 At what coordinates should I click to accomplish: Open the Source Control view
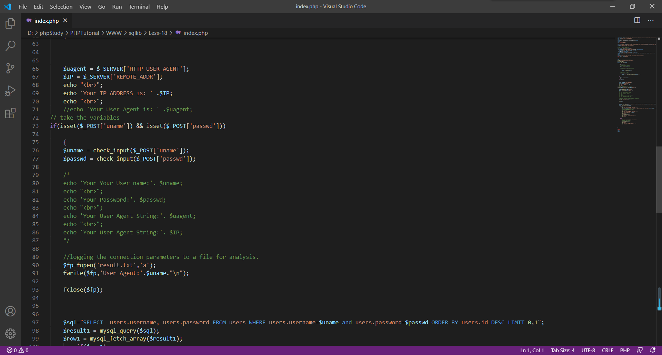[x=10, y=68]
